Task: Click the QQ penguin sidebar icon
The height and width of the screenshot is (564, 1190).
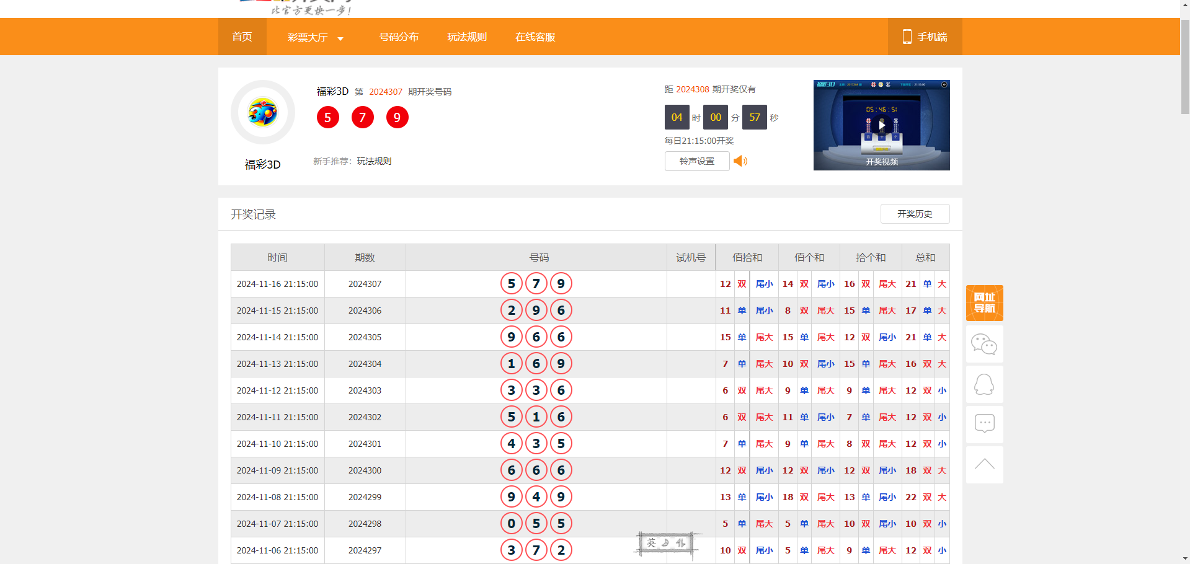Action: 984,384
